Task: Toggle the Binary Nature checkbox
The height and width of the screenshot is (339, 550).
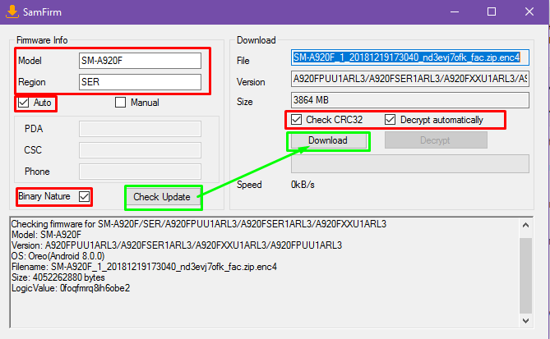Action: pyautogui.click(x=84, y=196)
